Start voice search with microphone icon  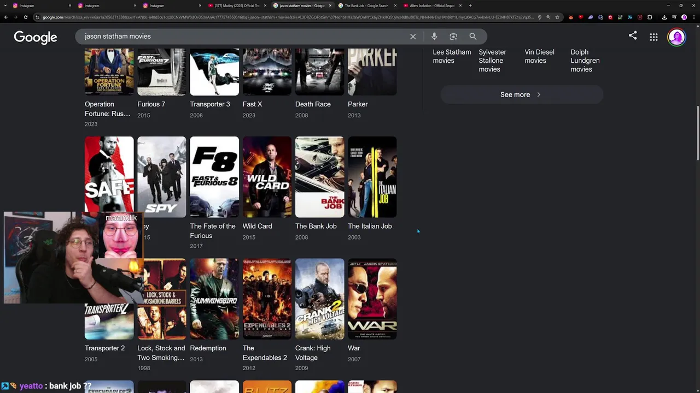(x=434, y=37)
